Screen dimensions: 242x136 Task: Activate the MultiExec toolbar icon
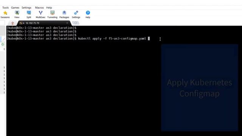pyautogui.click(x=40, y=13)
